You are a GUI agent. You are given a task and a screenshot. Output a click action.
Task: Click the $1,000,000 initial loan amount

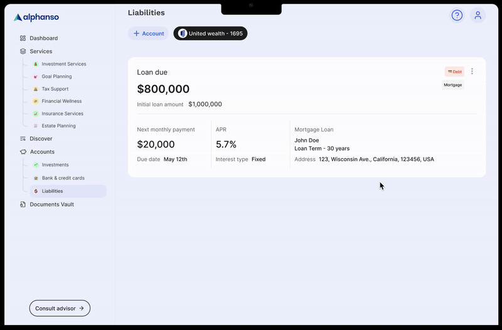tap(205, 104)
